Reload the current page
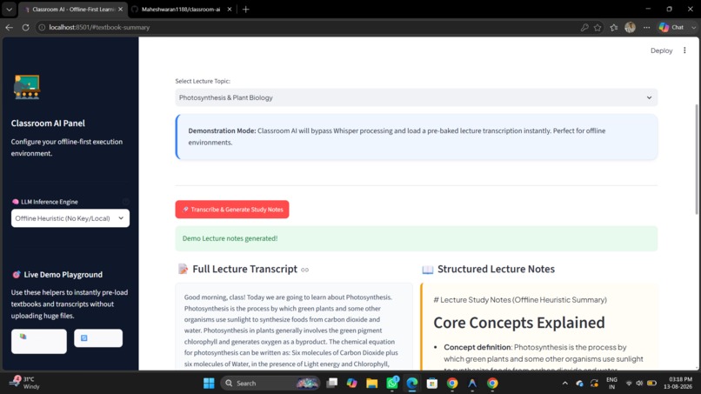The height and width of the screenshot is (394, 701). 25,27
